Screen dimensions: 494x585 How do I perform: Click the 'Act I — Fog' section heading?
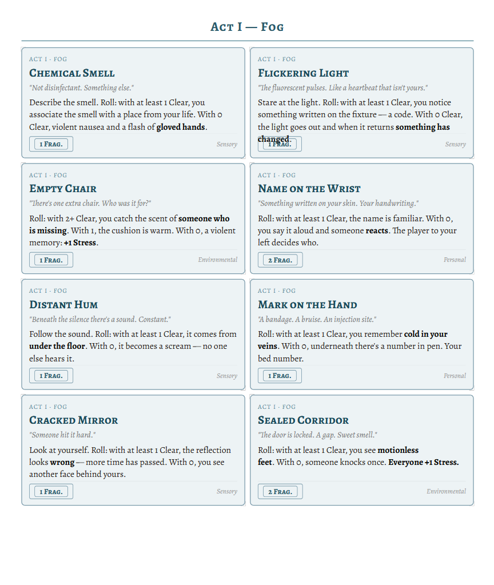(247, 27)
